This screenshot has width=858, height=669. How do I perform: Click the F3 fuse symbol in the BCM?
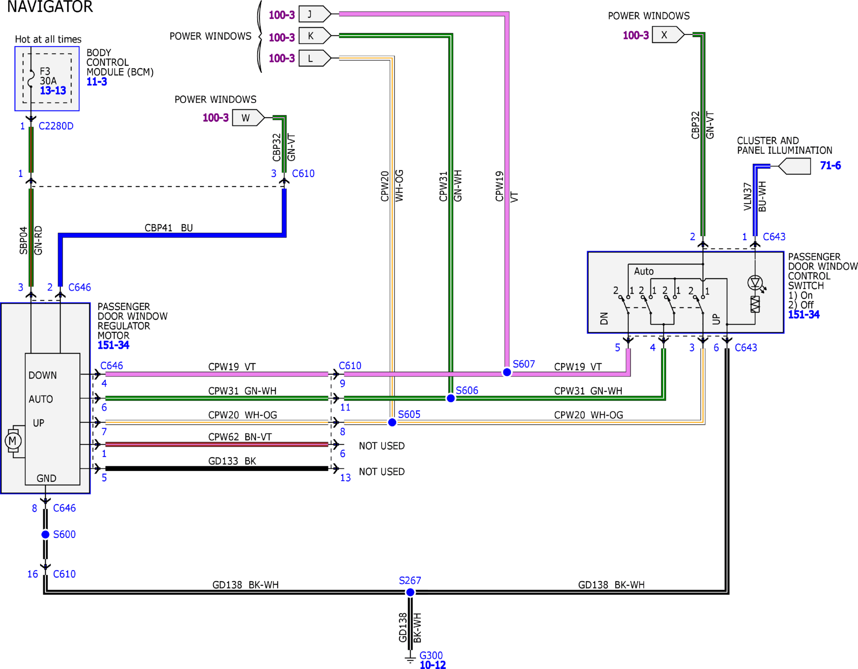pos(31,79)
